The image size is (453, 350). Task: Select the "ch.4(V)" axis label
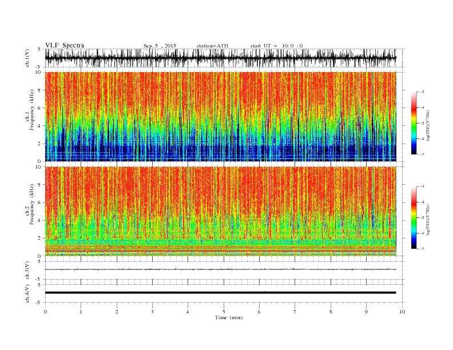click(27, 293)
